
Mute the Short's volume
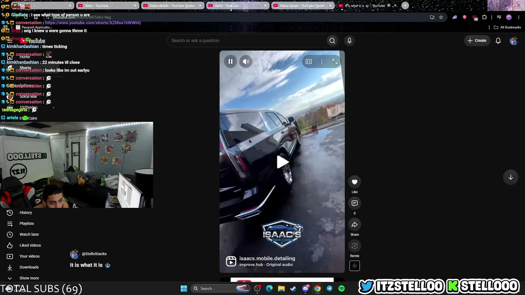pos(246,61)
